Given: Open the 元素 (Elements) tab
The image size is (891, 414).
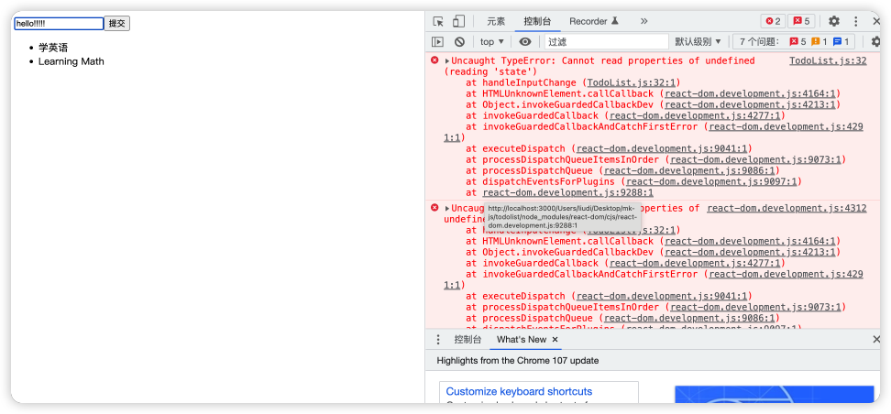Looking at the screenshot, I should [x=496, y=22].
